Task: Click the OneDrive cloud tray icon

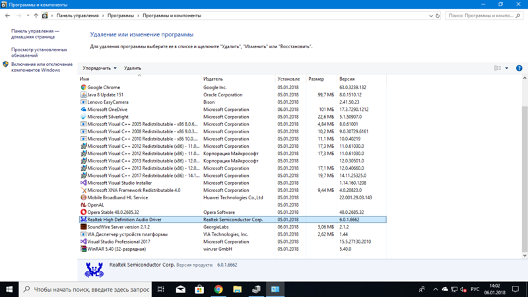Action: coord(445,290)
